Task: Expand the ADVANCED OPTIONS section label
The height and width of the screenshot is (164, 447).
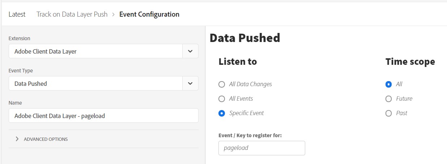Action: [46, 139]
